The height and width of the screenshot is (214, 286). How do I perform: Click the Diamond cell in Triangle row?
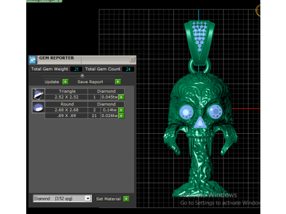106,91
